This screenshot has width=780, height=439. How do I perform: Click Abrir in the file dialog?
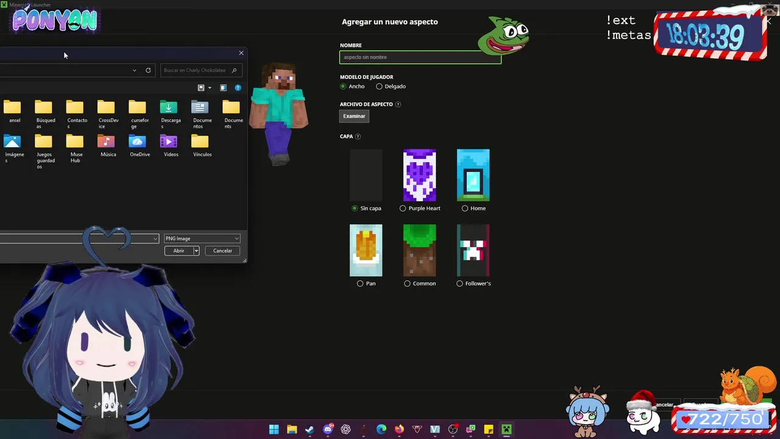[x=179, y=251]
